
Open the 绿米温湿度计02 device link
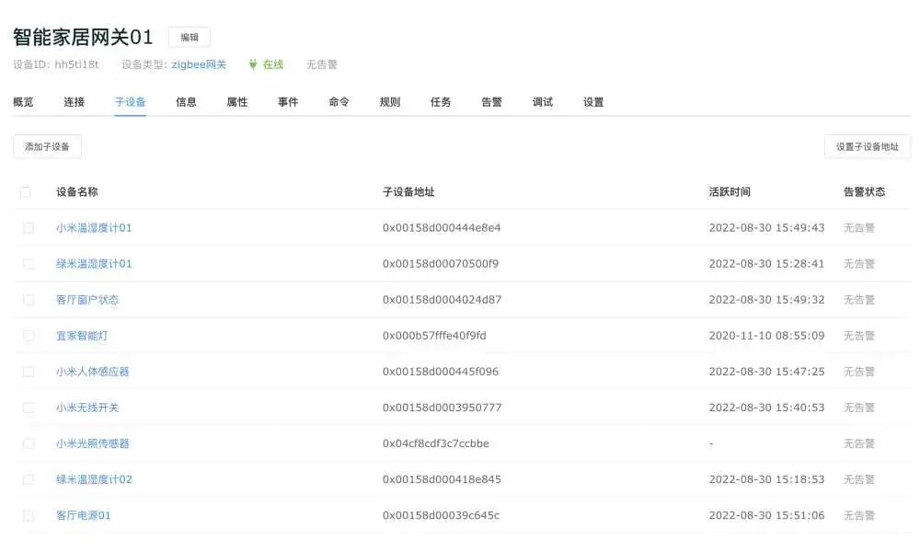(x=94, y=480)
